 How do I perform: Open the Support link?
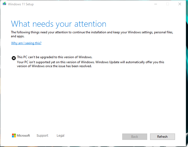(42, 136)
